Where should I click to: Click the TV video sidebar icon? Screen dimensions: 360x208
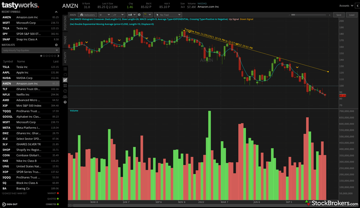tap(65, 74)
